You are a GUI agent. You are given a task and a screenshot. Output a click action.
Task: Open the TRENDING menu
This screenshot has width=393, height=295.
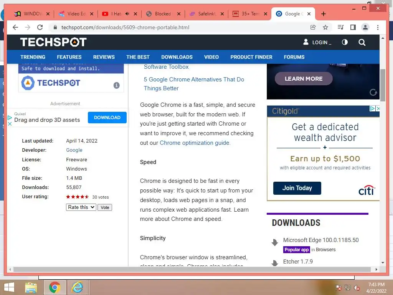click(x=33, y=57)
